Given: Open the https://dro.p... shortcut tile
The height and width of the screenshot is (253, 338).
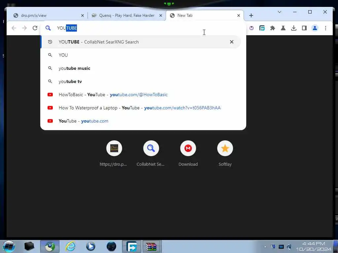Looking at the screenshot, I should click(x=114, y=154).
